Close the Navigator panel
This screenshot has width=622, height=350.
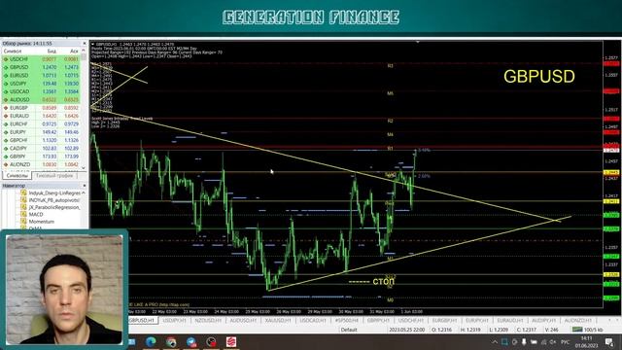tap(85, 186)
